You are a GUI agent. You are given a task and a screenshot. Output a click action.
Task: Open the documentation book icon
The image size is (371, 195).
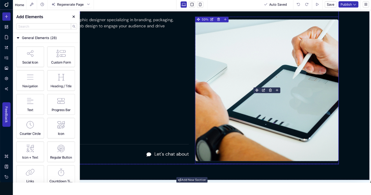tap(6, 167)
